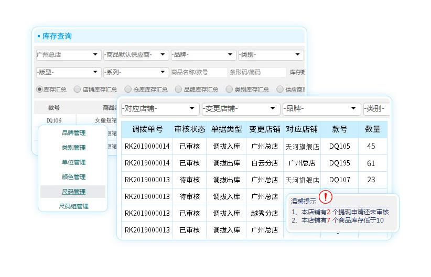Click RK2019000014 in the DQ105 row

point(147,146)
